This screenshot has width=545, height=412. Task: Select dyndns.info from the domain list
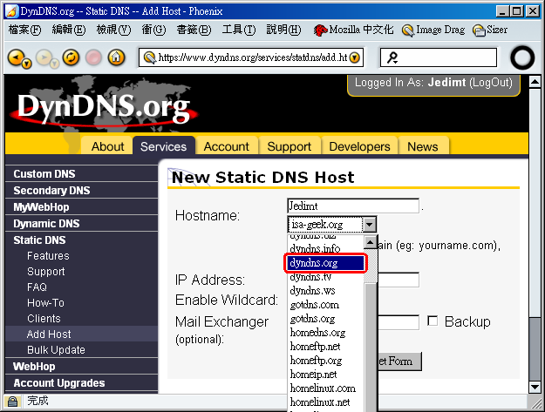click(325, 248)
